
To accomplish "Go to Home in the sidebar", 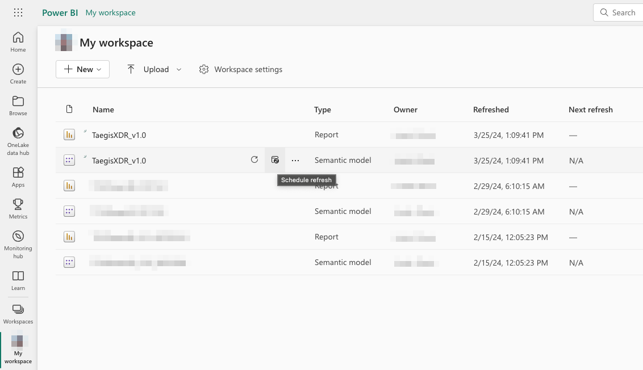I will (18, 42).
